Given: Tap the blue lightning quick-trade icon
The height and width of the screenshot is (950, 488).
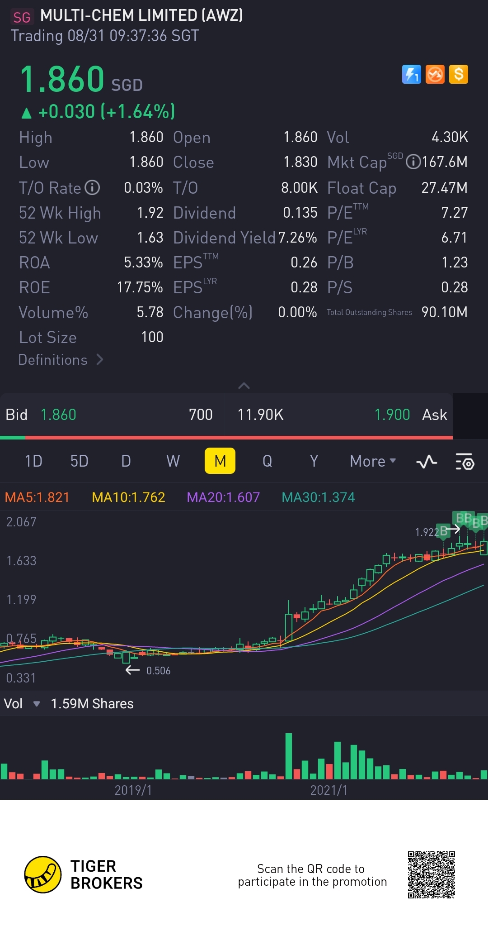Looking at the screenshot, I should [x=411, y=74].
